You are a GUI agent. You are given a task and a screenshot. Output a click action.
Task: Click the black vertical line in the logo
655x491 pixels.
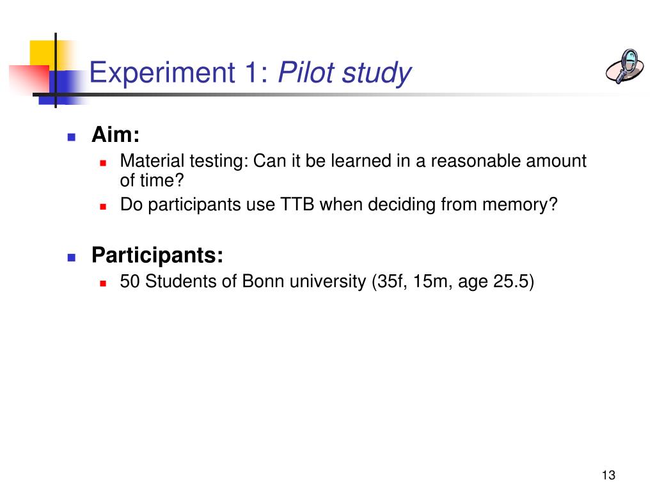point(56,70)
